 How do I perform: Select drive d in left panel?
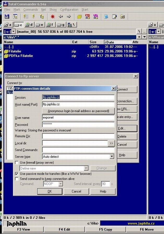[x=29, y=25]
